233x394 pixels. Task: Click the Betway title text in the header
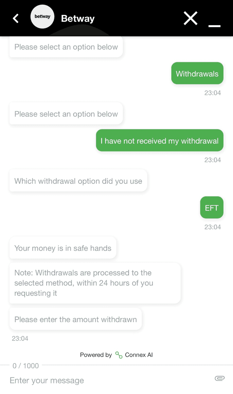coord(77,18)
